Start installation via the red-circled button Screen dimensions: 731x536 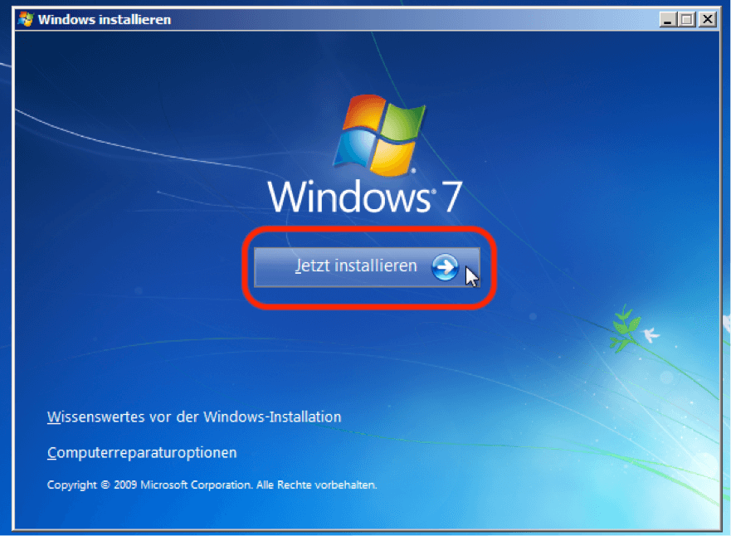[368, 266]
